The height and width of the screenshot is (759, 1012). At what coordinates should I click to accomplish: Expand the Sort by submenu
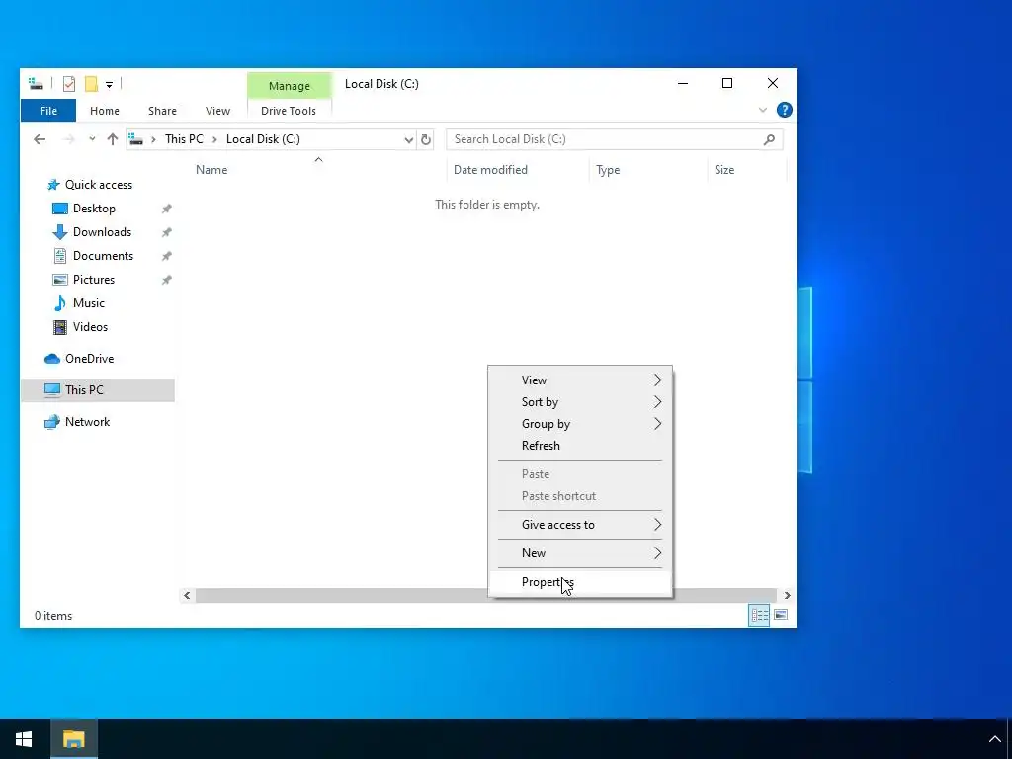pos(579,402)
